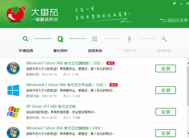The image size is (189, 138).
Task: Click the download file arrow icon
Action: (x=129, y=39)
